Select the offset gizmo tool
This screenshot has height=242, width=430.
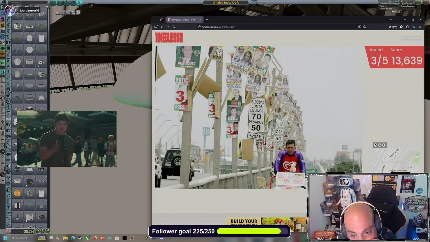point(63,13)
